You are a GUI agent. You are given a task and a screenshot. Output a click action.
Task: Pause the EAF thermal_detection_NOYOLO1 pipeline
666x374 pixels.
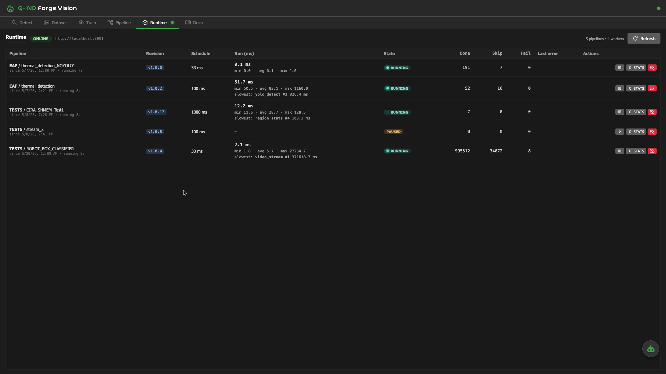coord(620,68)
